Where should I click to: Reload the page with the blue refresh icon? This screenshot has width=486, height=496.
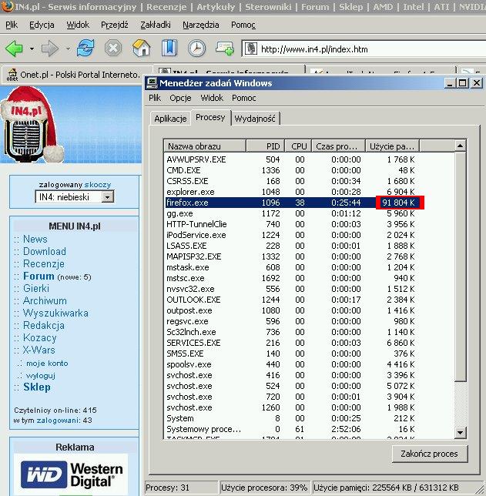85,49
